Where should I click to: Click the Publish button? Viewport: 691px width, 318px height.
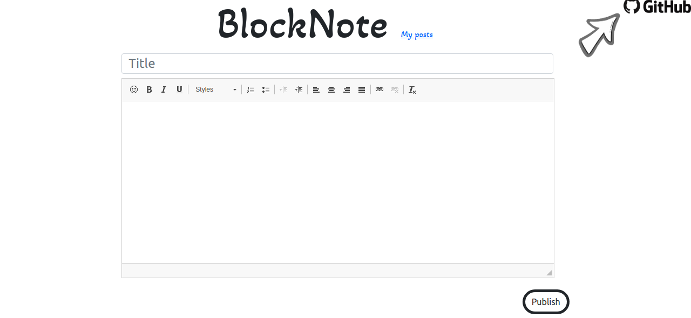(546, 302)
